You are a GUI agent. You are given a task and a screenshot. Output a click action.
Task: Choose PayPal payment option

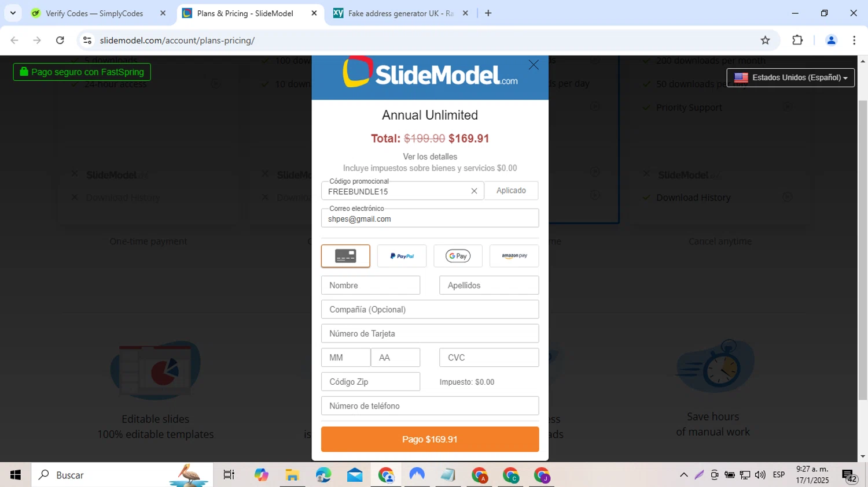402,256
